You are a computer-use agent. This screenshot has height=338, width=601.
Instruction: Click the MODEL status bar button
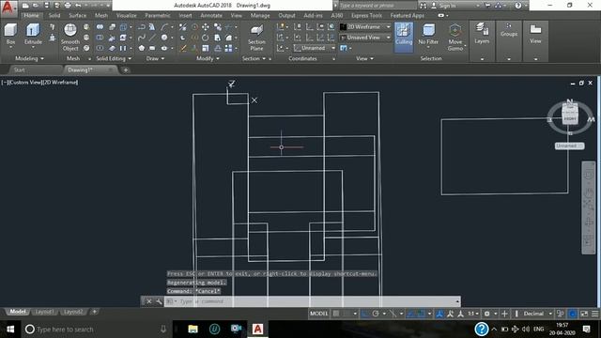[319, 314]
